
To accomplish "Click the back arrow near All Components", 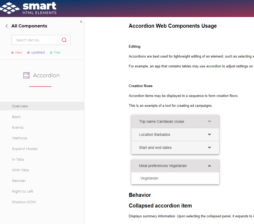I will point(6,26).
